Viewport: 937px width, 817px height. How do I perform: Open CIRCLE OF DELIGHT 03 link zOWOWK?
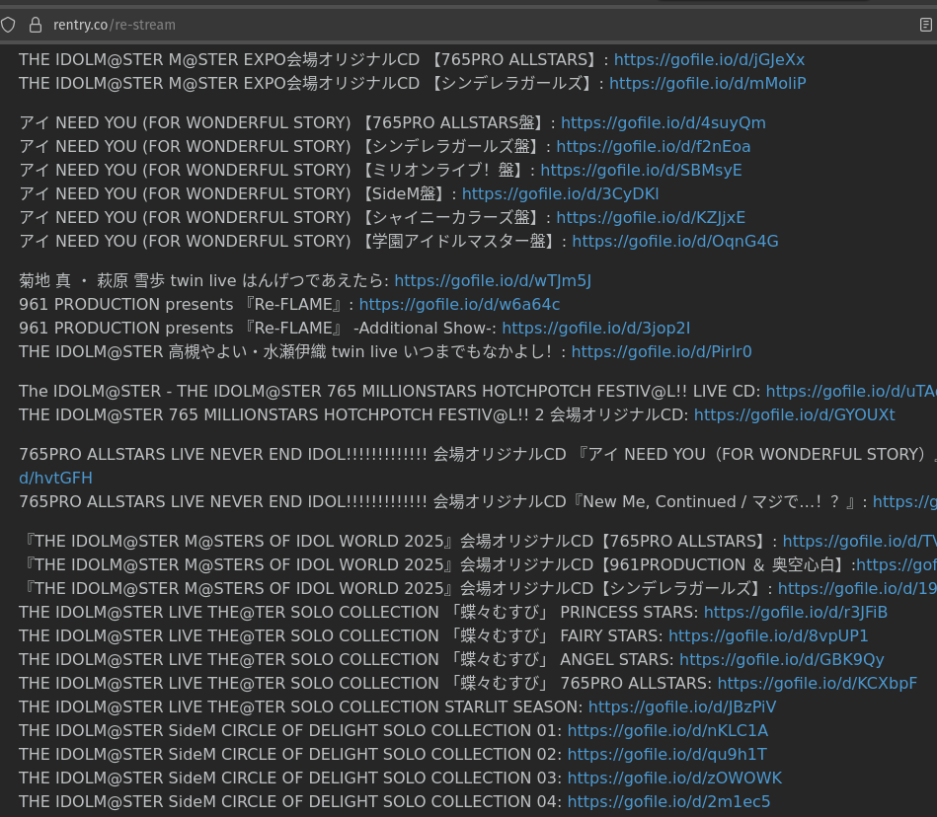coord(674,779)
